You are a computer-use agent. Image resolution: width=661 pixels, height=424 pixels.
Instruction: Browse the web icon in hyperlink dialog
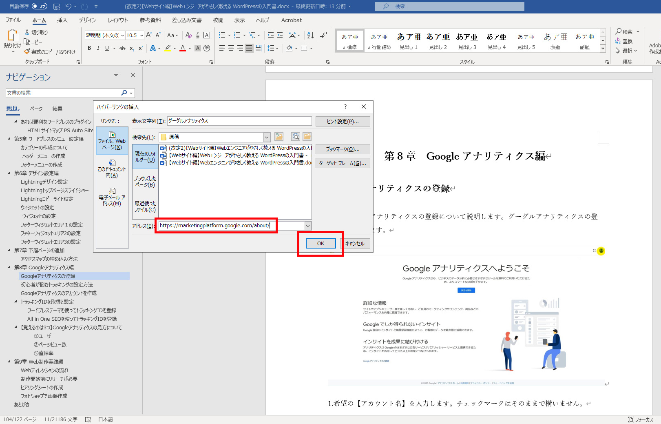pos(296,137)
